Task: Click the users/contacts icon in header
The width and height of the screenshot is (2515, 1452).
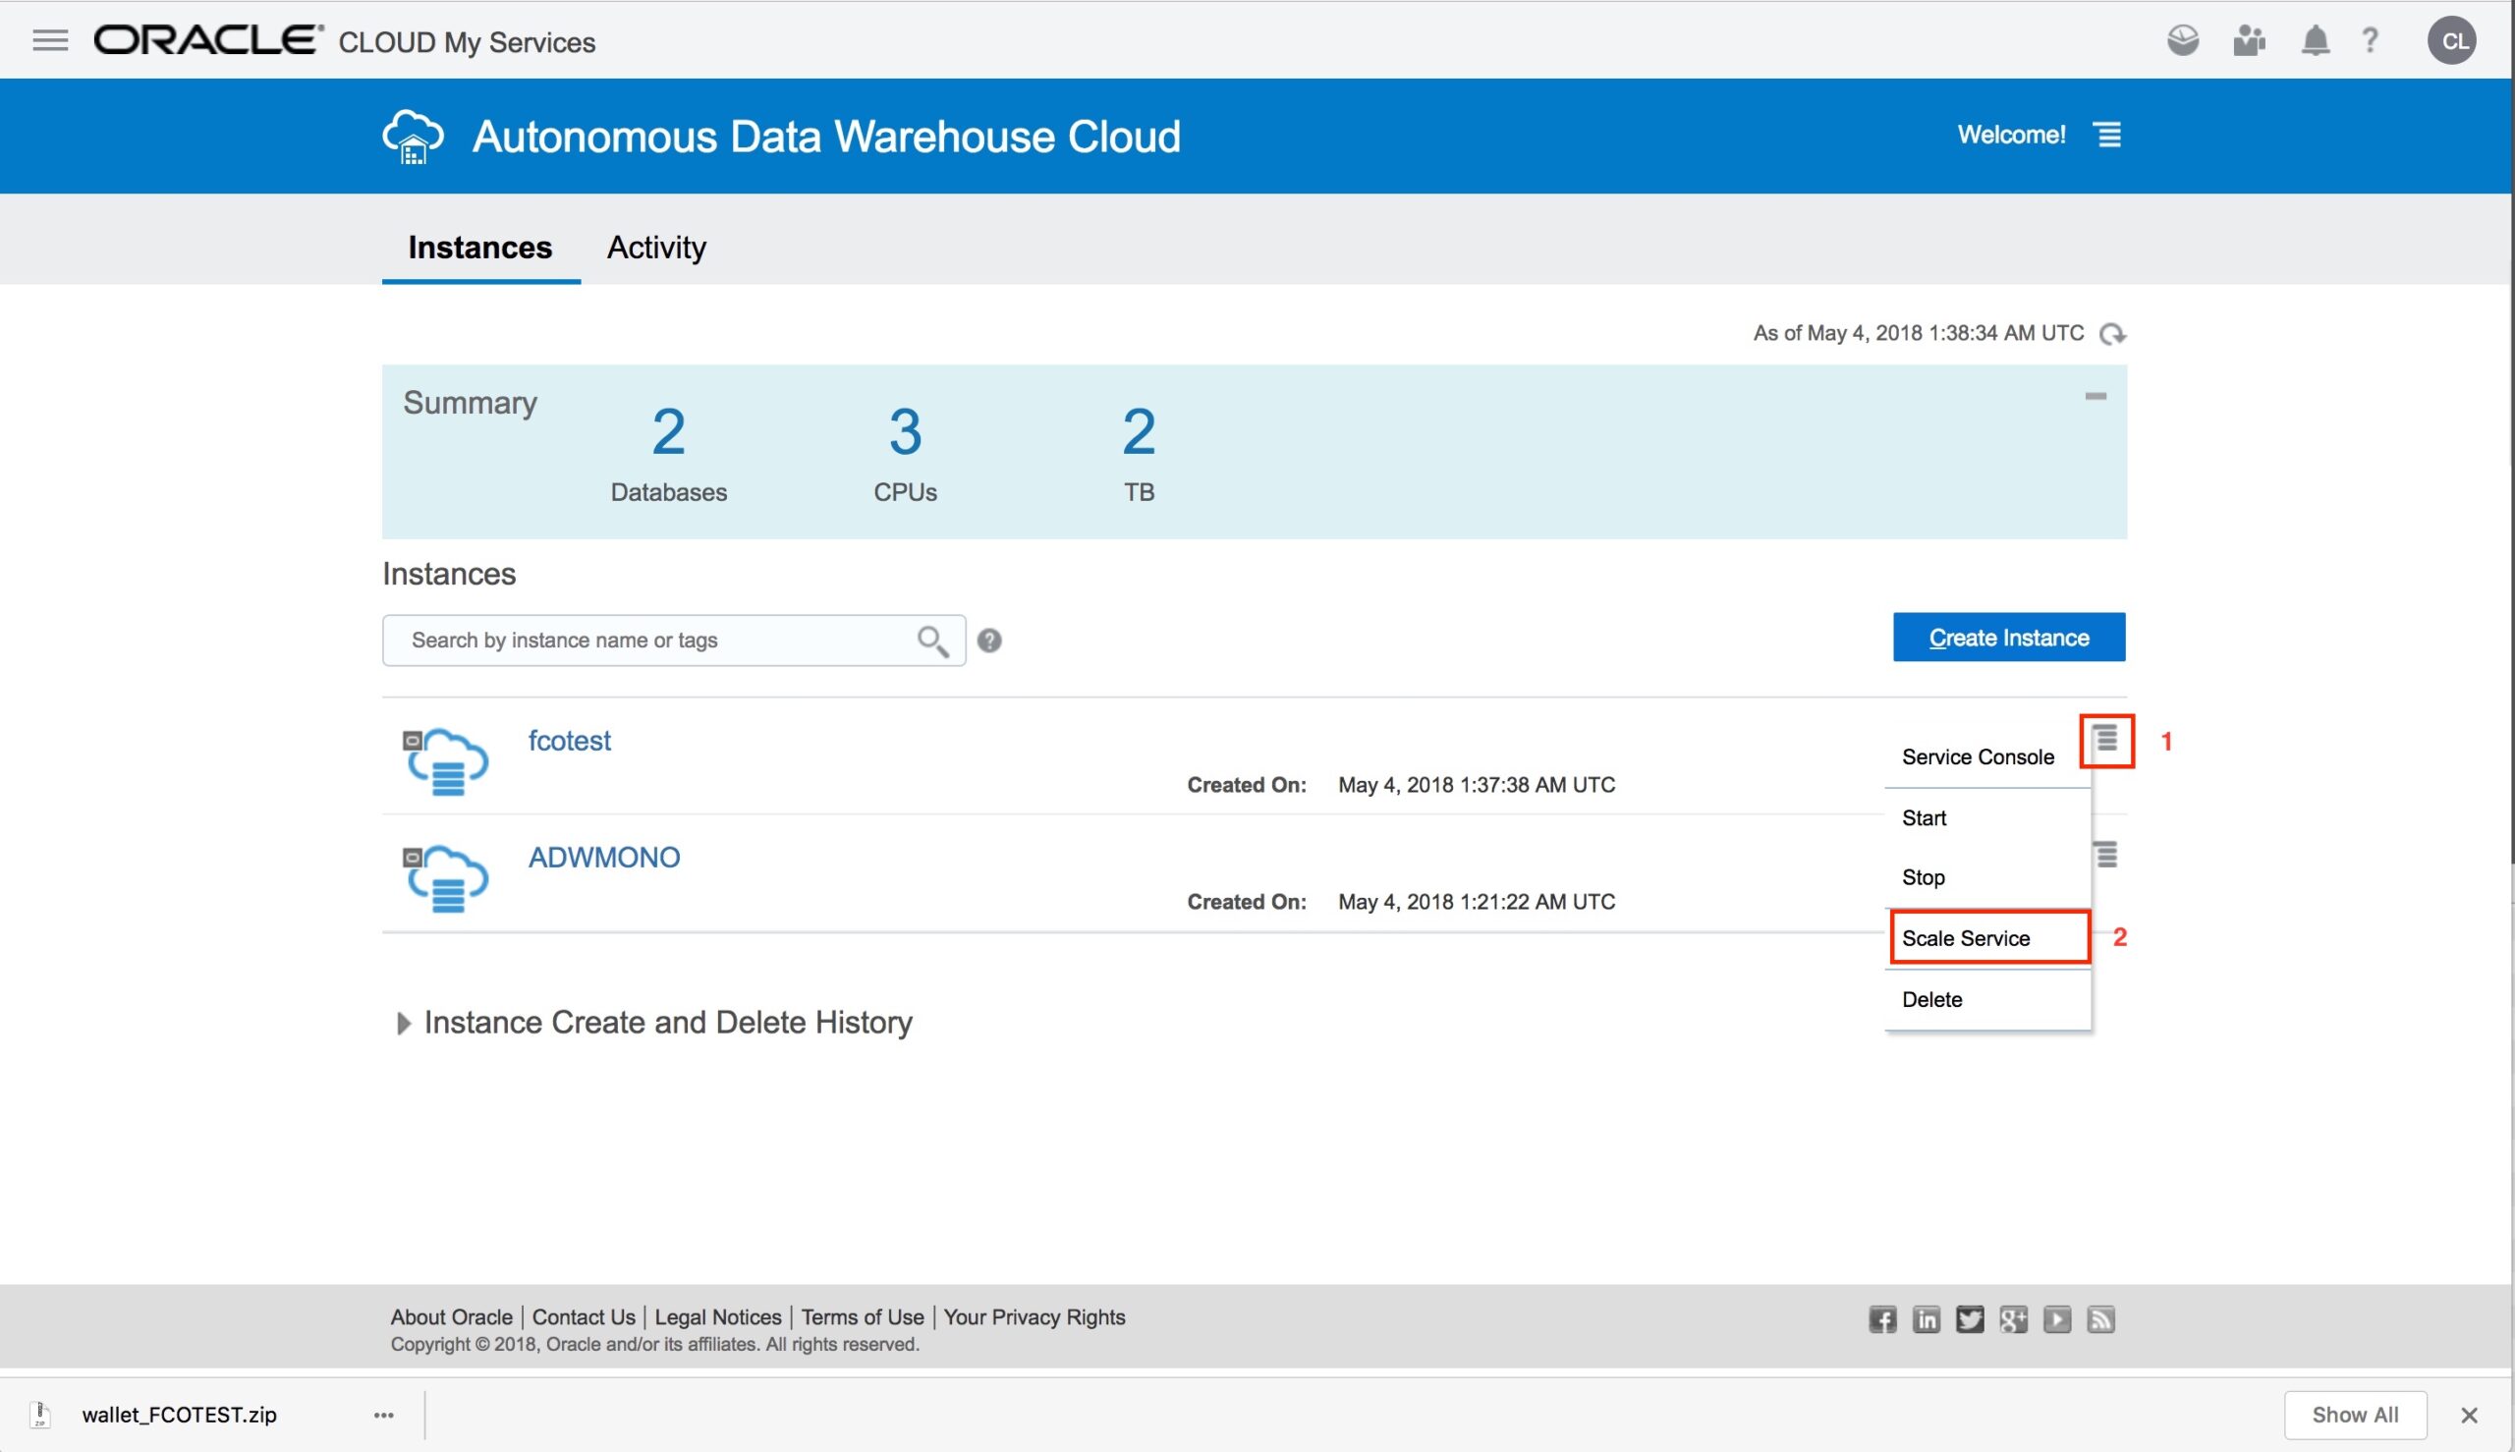Action: (x=2249, y=41)
